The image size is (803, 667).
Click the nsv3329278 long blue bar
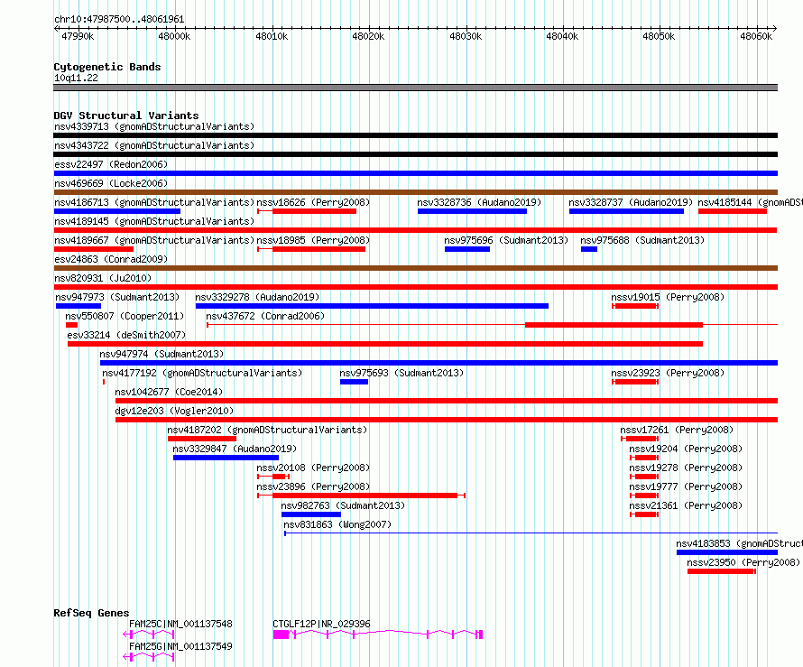pyautogui.click(x=372, y=306)
